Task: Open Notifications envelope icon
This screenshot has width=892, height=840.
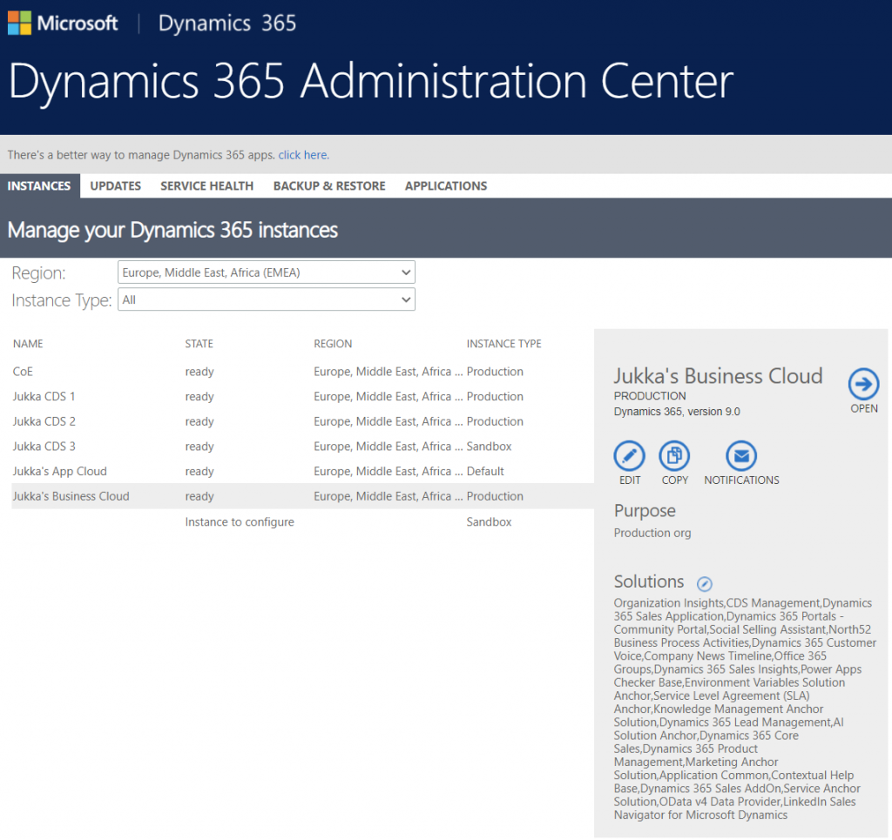Action: click(x=741, y=456)
